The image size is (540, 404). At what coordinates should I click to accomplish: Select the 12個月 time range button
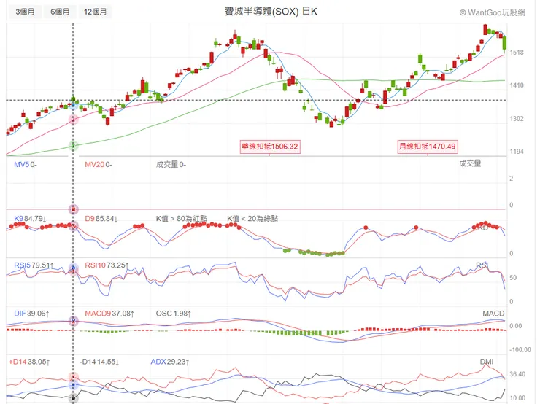[x=95, y=12]
